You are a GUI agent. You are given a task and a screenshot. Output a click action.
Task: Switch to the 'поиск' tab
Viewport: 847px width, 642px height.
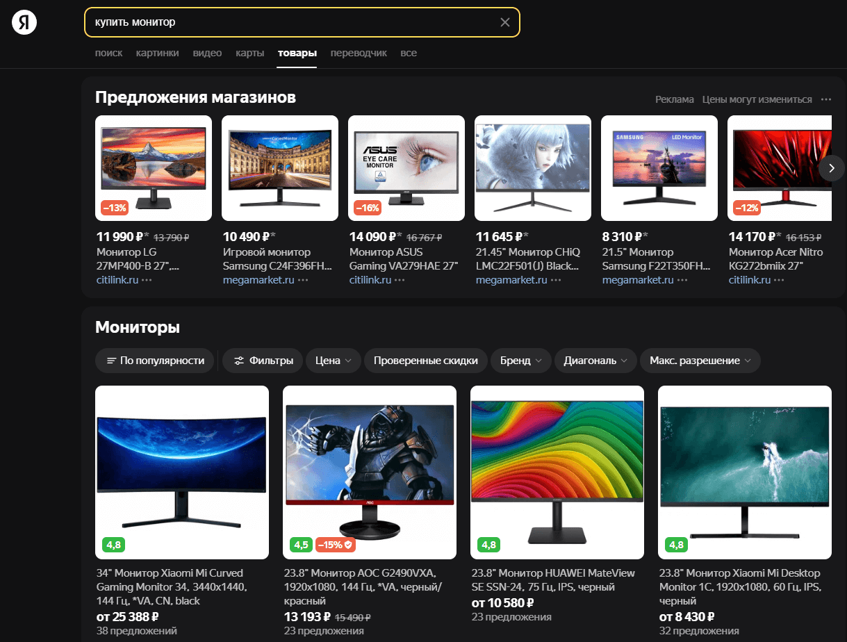click(109, 53)
